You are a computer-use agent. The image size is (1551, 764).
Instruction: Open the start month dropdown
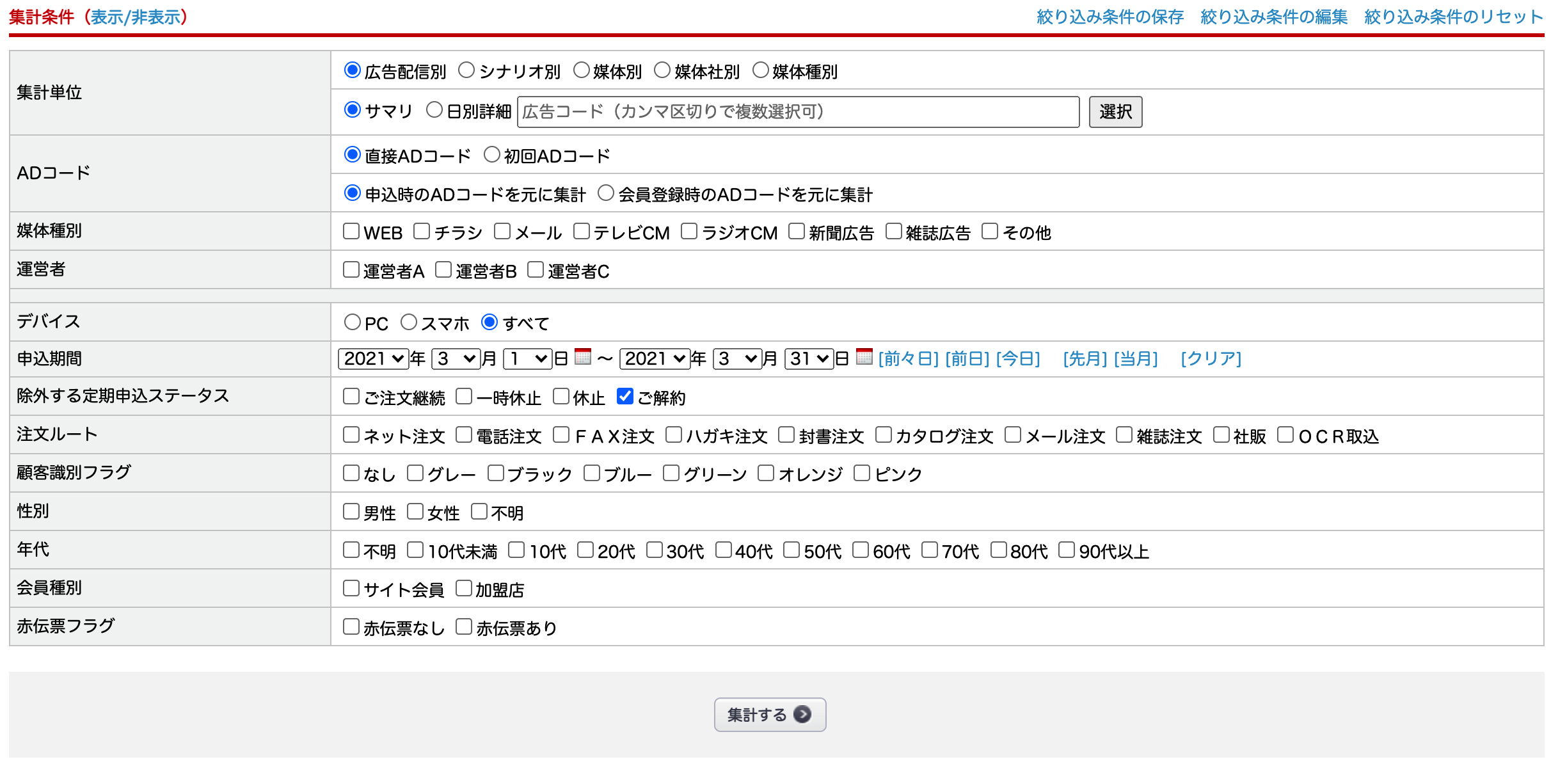pos(456,358)
